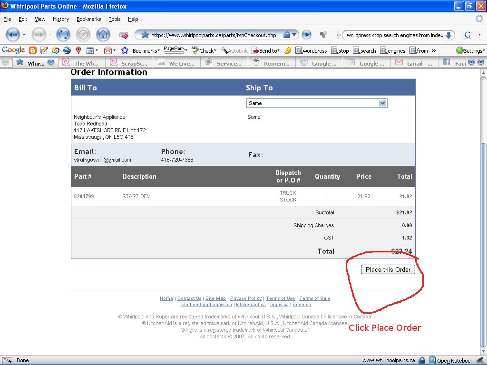
Task: Open the Ship To 'Same' dropdown
Action: click(317, 103)
